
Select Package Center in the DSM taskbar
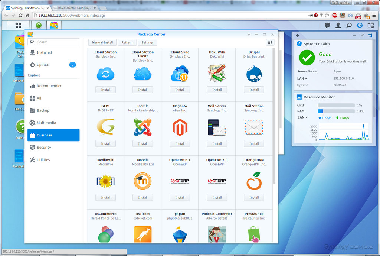click(x=54, y=25)
